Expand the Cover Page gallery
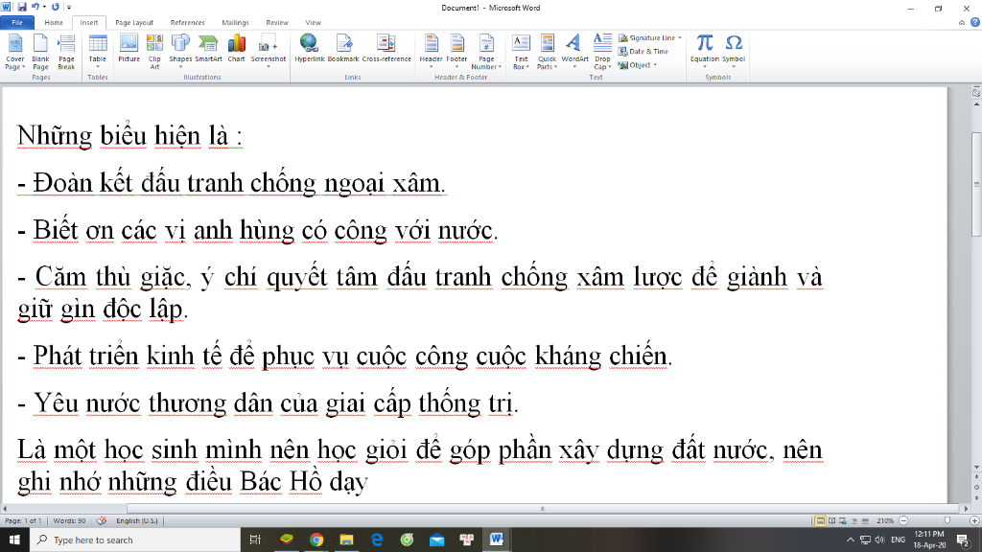 pos(14,52)
